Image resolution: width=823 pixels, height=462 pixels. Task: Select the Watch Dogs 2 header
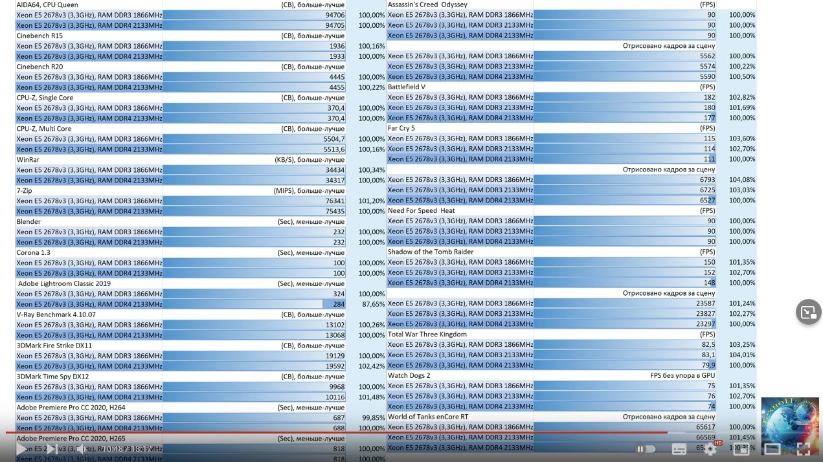click(x=409, y=376)
